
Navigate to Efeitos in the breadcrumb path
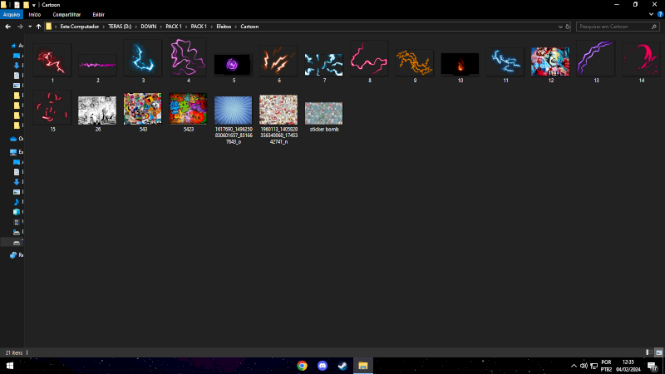click(224, 27)
